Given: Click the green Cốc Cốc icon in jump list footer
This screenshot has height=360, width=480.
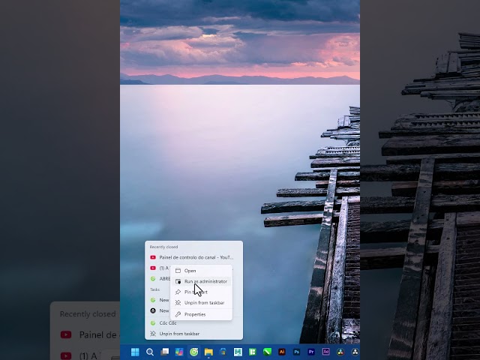Looking at the screenshot, I should coord(153,323).
